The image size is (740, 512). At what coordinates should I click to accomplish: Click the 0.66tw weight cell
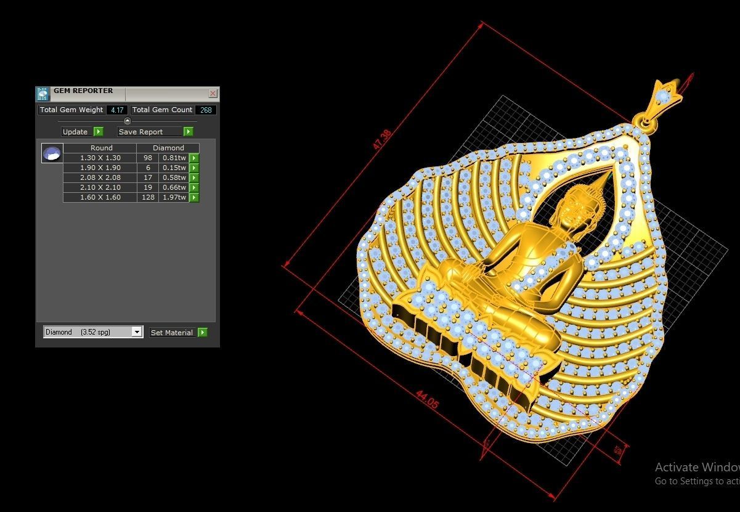point(174,187)
